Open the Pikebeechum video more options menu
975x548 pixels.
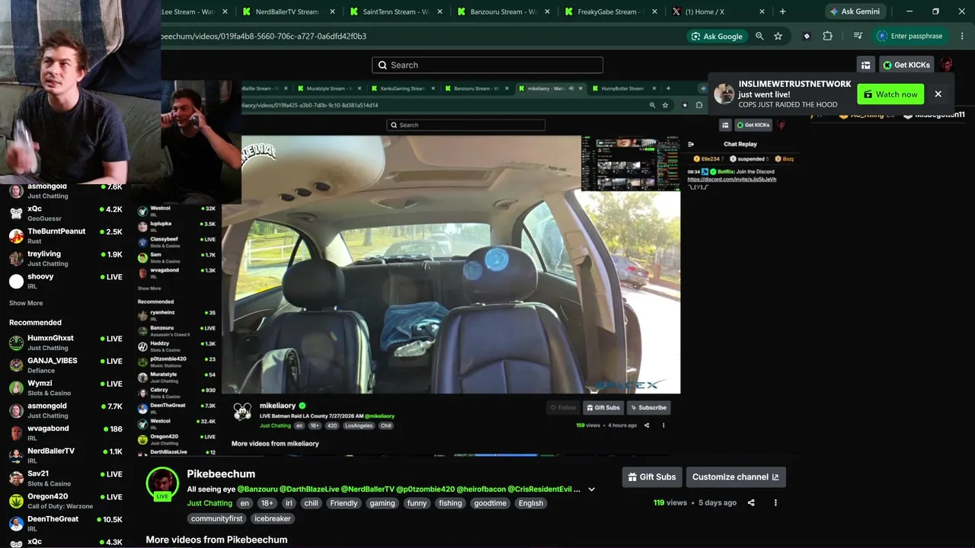775,502
